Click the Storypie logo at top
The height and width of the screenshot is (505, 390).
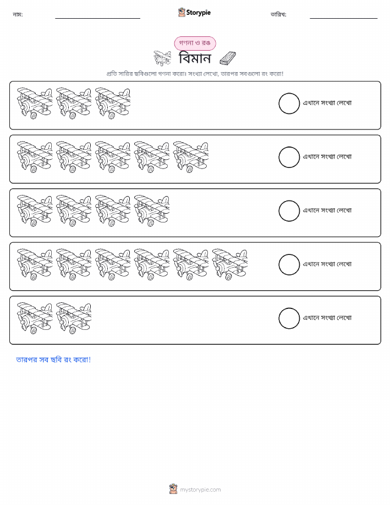tap(194, 13)
